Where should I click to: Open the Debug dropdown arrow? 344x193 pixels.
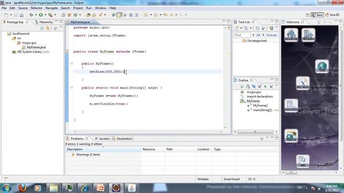point(36,15)
